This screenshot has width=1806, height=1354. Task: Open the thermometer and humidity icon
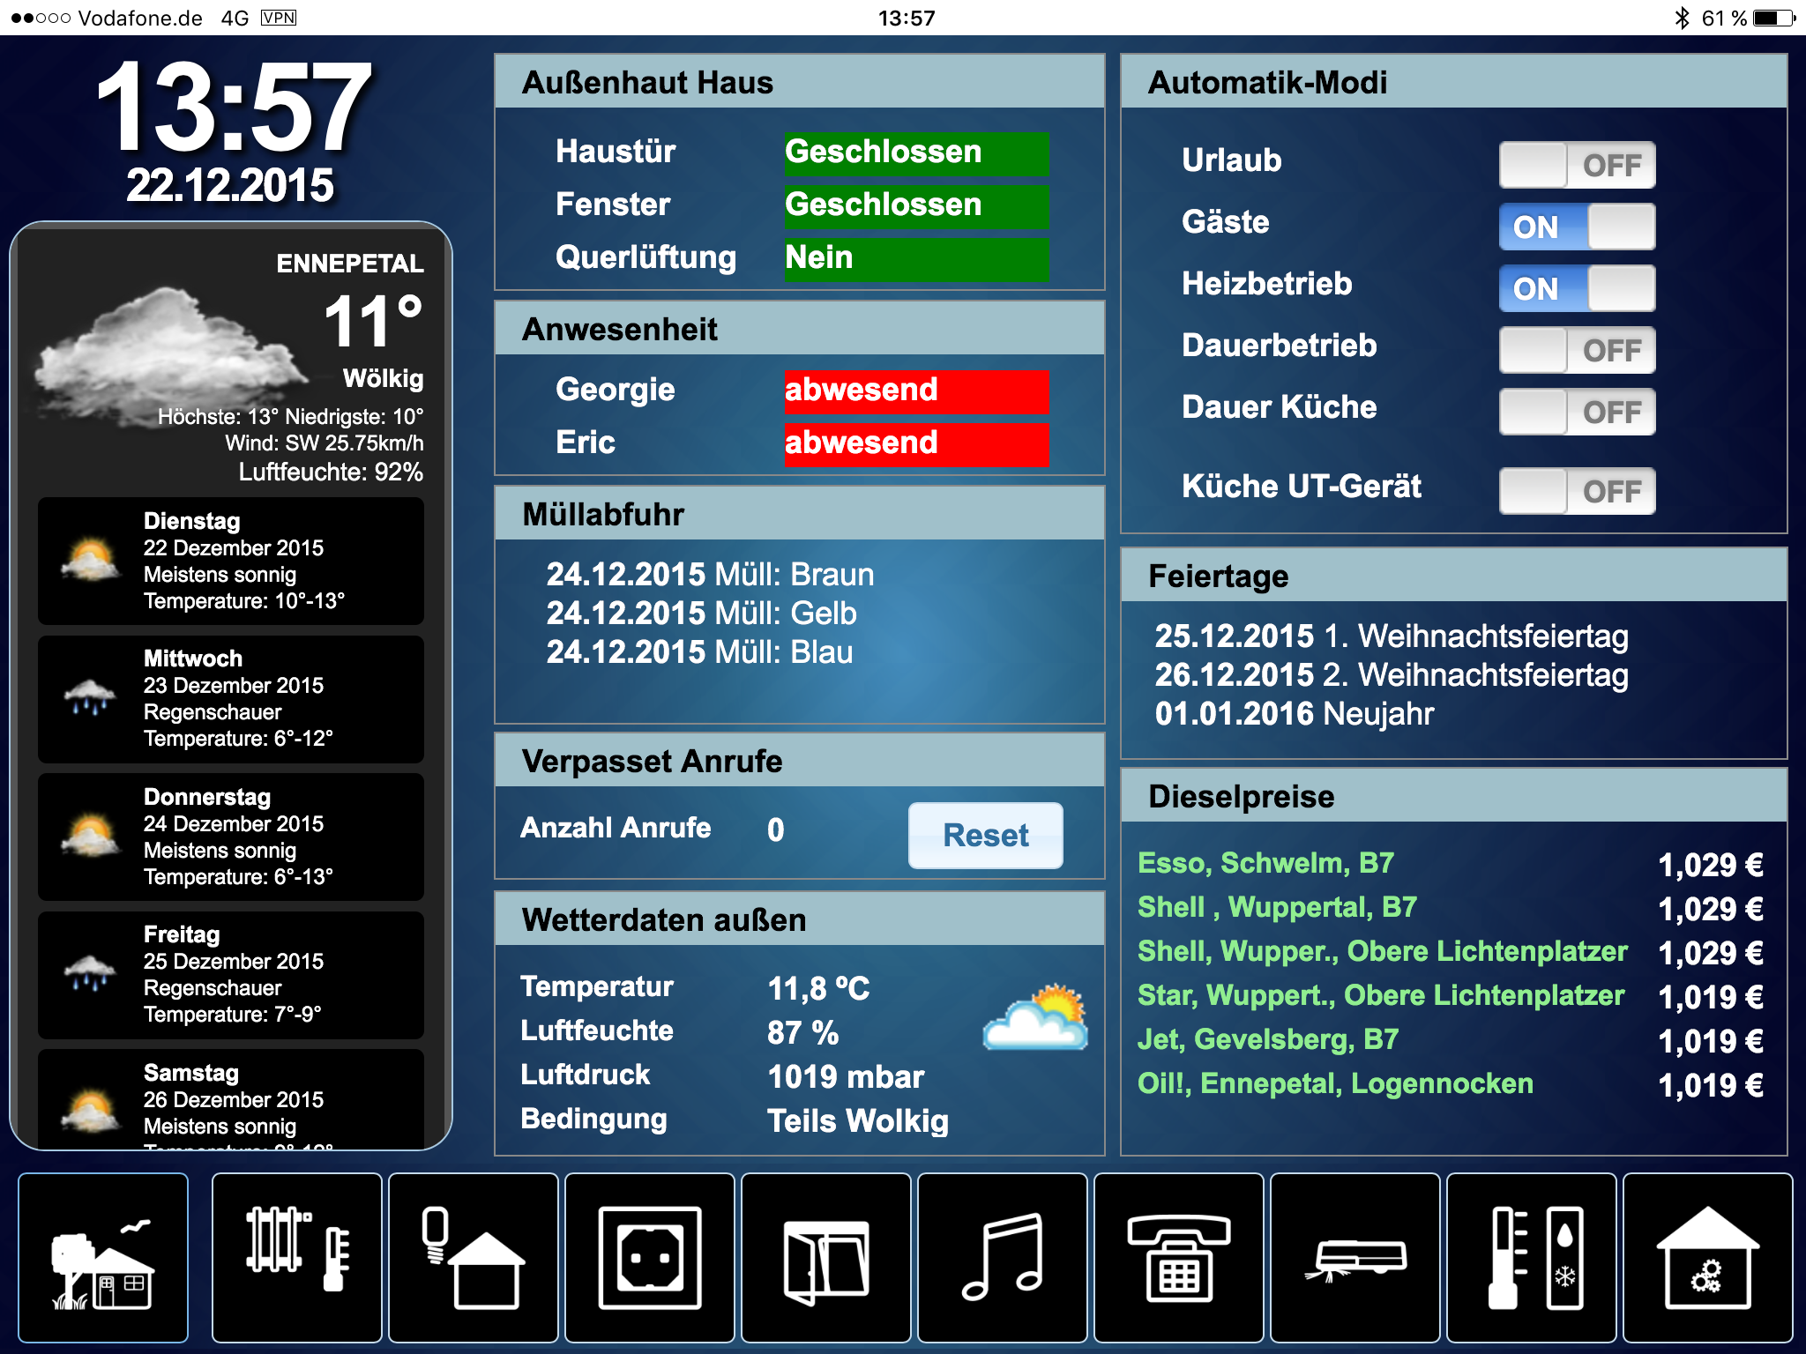[x=1532, y=1258]
